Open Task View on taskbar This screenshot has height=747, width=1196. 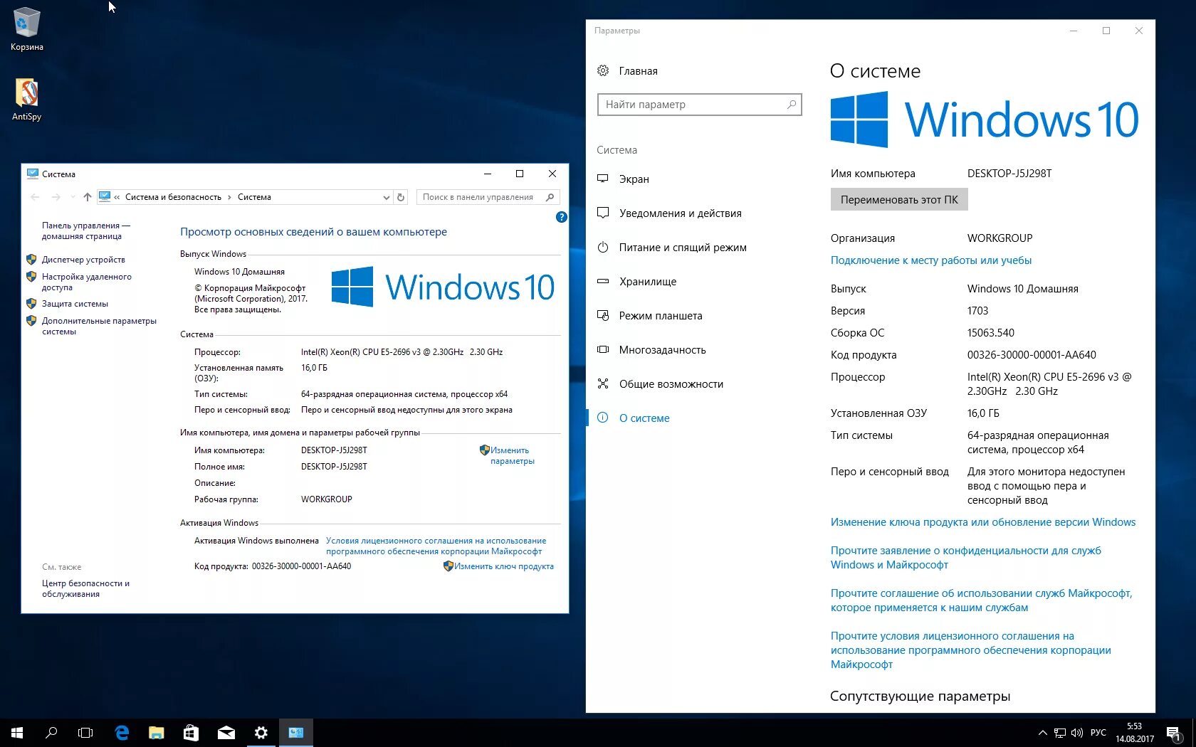point(85,732)
